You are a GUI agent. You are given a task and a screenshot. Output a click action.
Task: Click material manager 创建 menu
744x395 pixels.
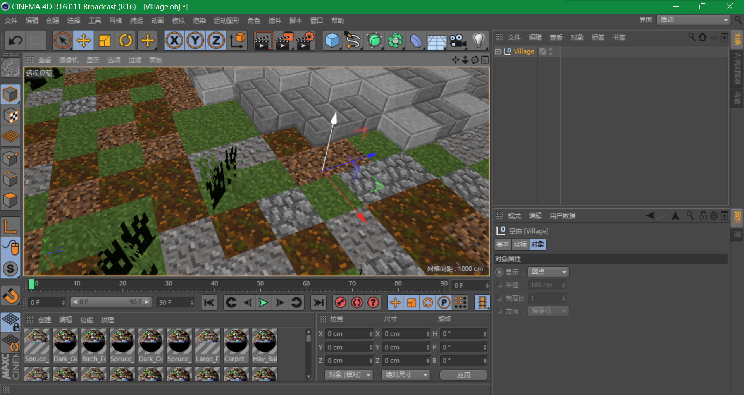point(45,320)
